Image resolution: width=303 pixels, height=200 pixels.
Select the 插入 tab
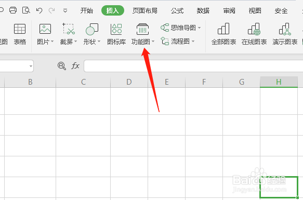point(113,10)
